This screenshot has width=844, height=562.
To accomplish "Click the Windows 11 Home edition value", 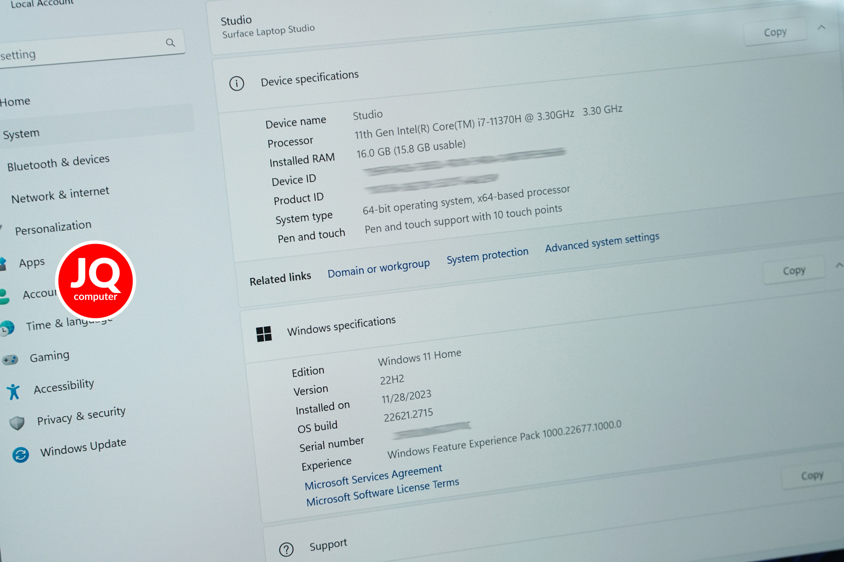I will (x=419, y=358).
